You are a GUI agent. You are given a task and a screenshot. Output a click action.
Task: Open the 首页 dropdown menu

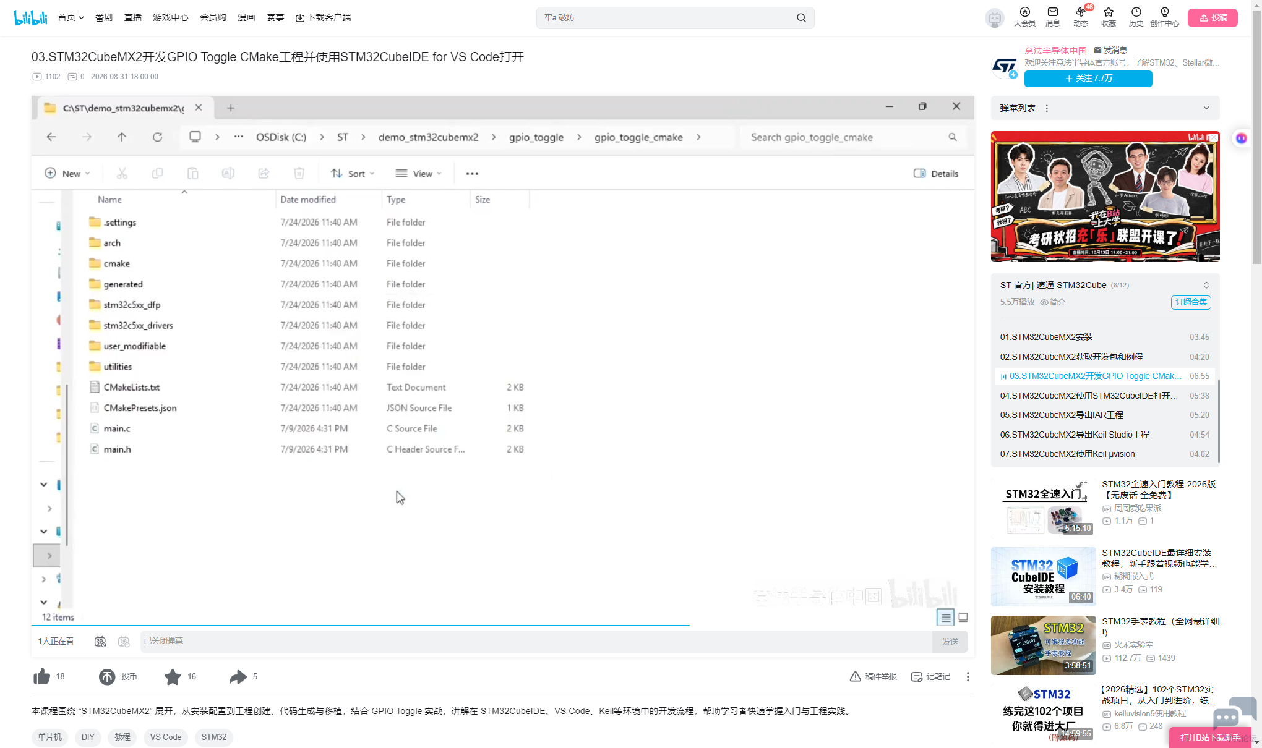point(71,17)
